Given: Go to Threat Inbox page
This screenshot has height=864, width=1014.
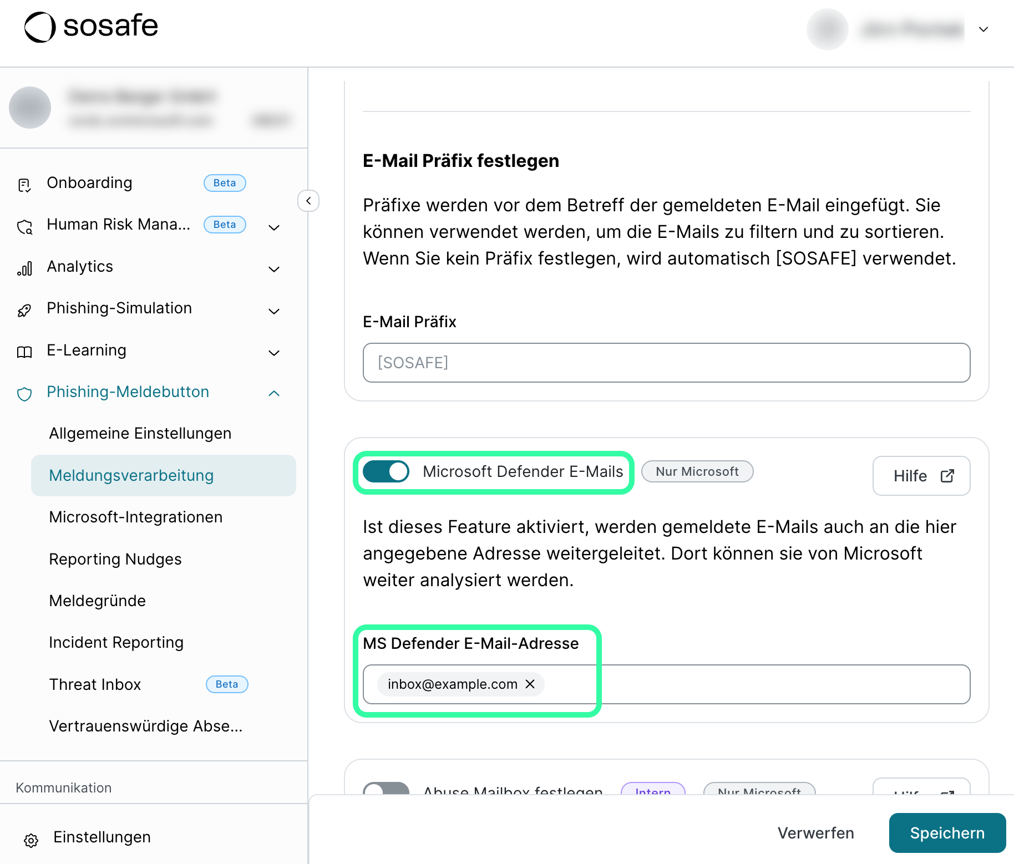Looking at the screenshot, I should tap(95, 684).
